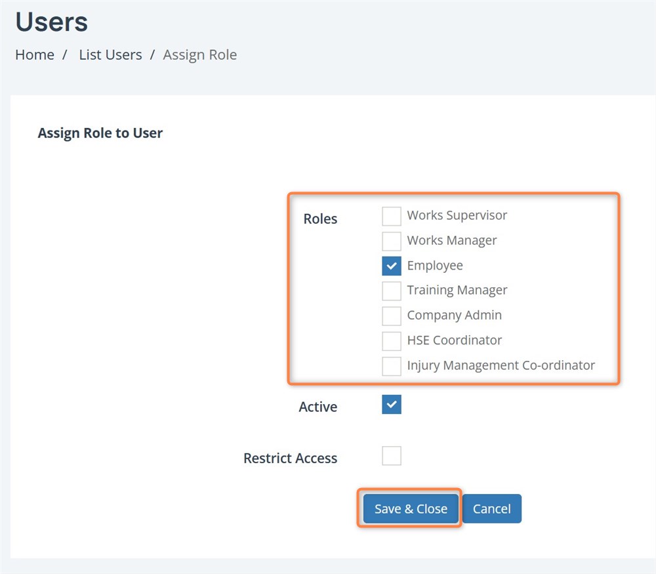The width and height of the screenshot is (656, 574).
Task: Tick the Training Manager checkbox
Action: [x=392, y=291]
